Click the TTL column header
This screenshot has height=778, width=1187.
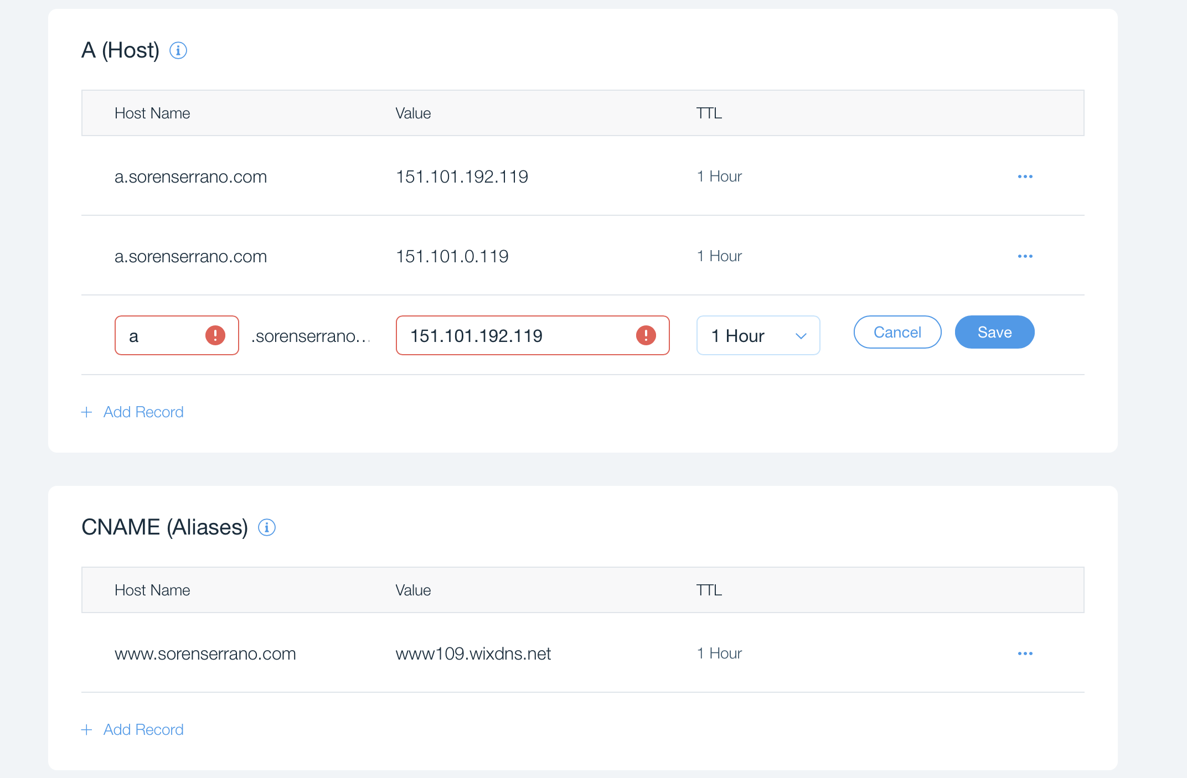[x=709, y=113]
